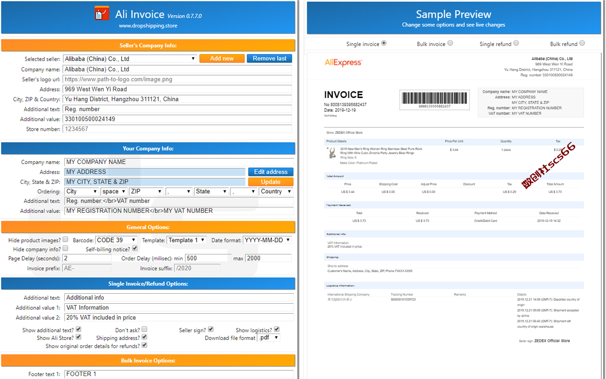Click the AliExpress logo in invoice preview
606x379 pixels.
pos(343,63)
